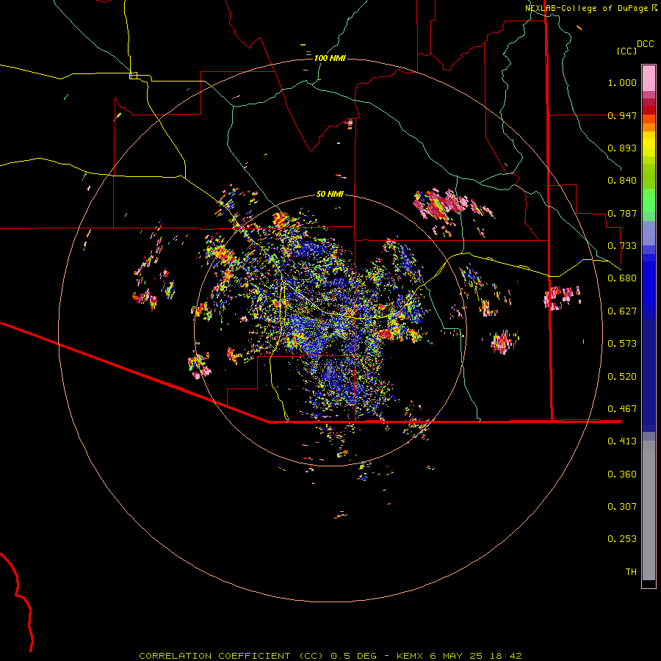Click the CORRELATION COEFFICIENT caption text
This screenshot has width=661, height=661.
(x=214, y=656)
